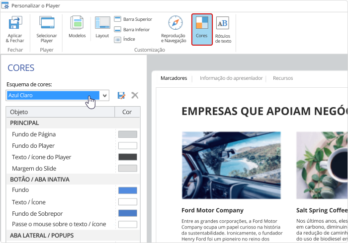Change the Texto / Ícone white swatch
The image size is (348, 243).
pyautogui.click(x=128, y=202)
